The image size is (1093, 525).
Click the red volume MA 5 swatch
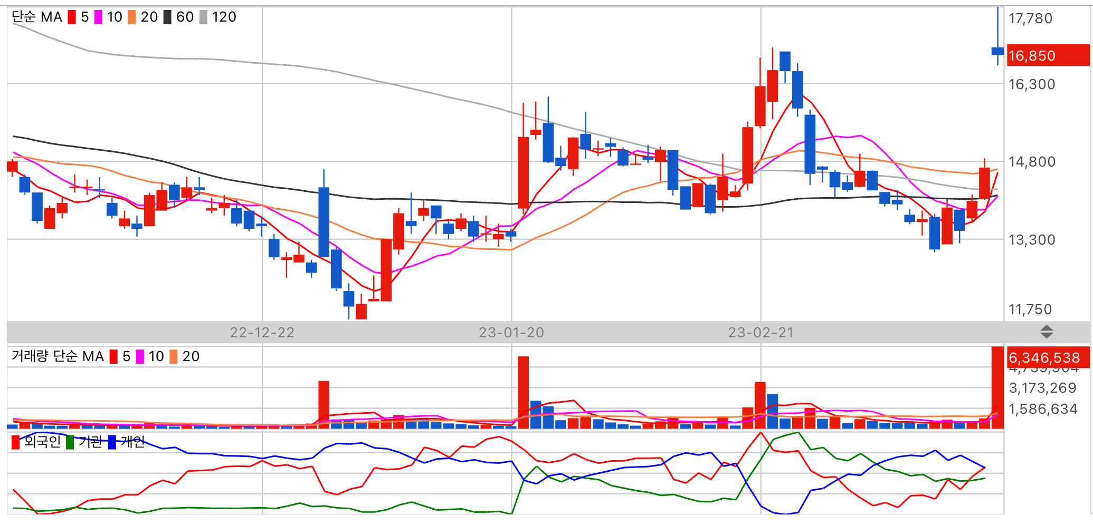pyautogui.click(x=113, y=357)
